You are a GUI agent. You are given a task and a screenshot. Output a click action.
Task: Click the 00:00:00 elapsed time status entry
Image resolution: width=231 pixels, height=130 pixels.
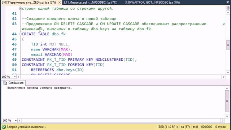coord(206,127)
